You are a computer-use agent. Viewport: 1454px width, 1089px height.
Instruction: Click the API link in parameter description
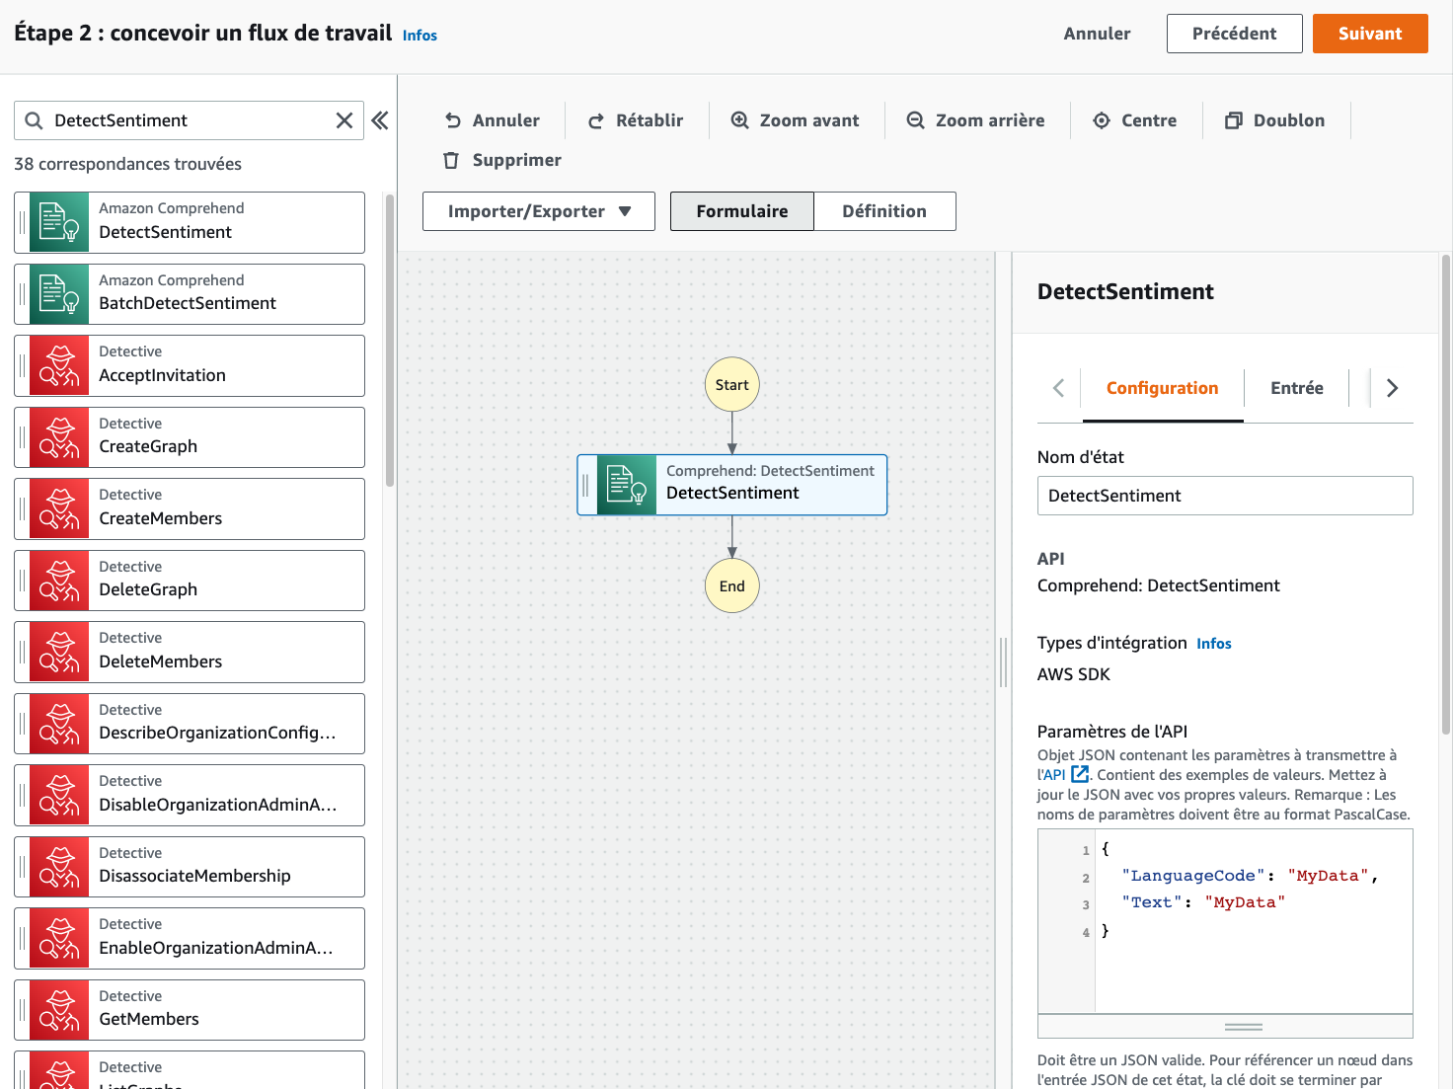pos(1054,775)
